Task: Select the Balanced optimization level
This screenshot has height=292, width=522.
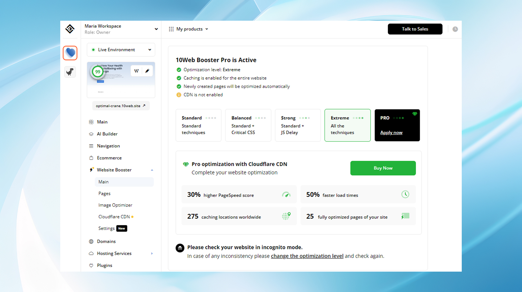Action: coord(248,125)
